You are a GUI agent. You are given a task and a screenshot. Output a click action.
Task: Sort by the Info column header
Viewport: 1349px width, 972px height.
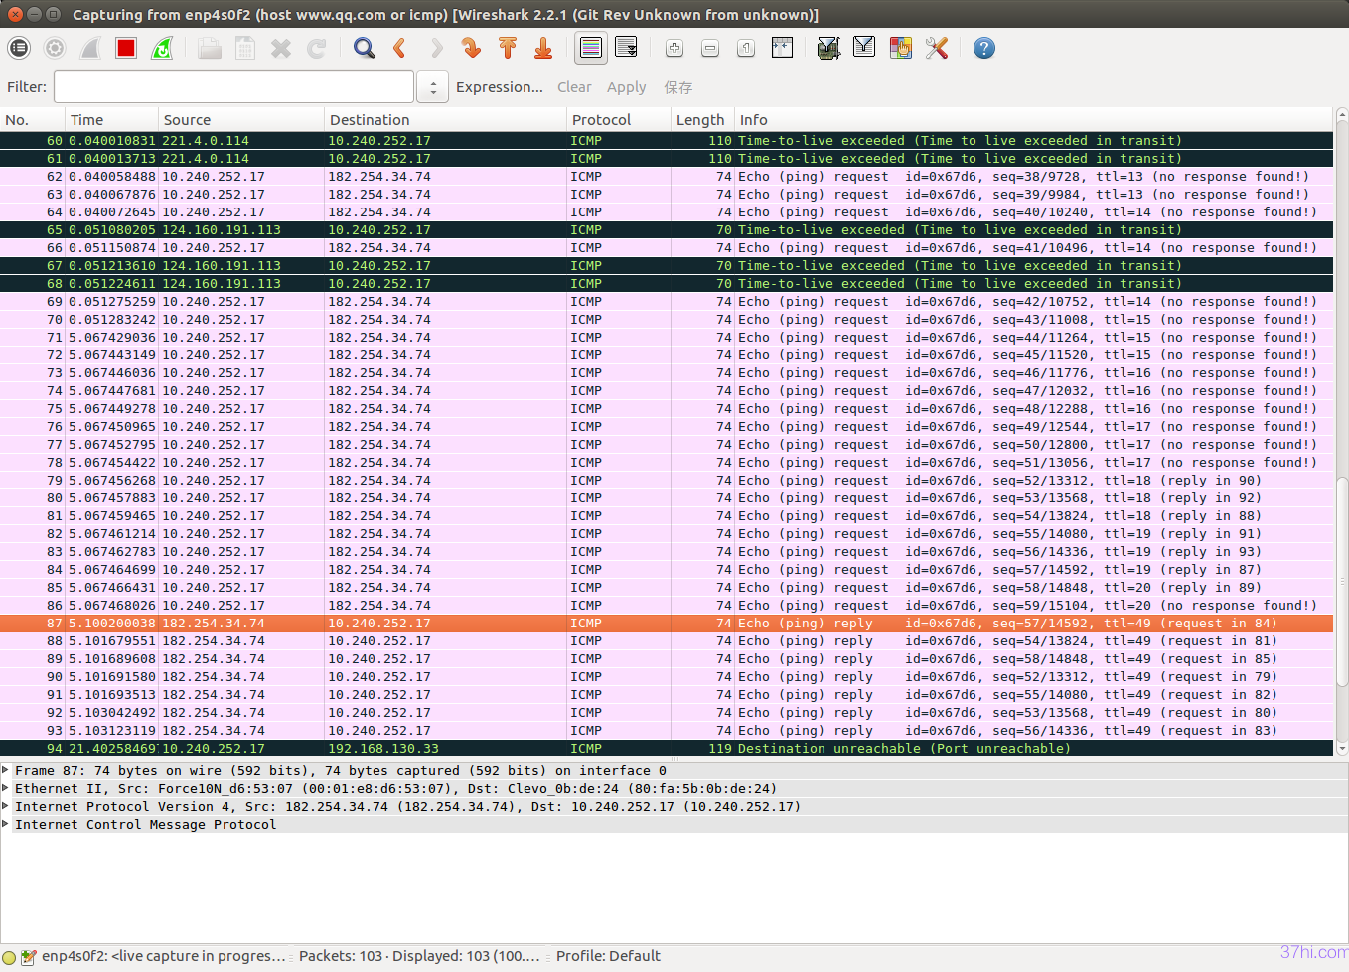point(1034,119)
